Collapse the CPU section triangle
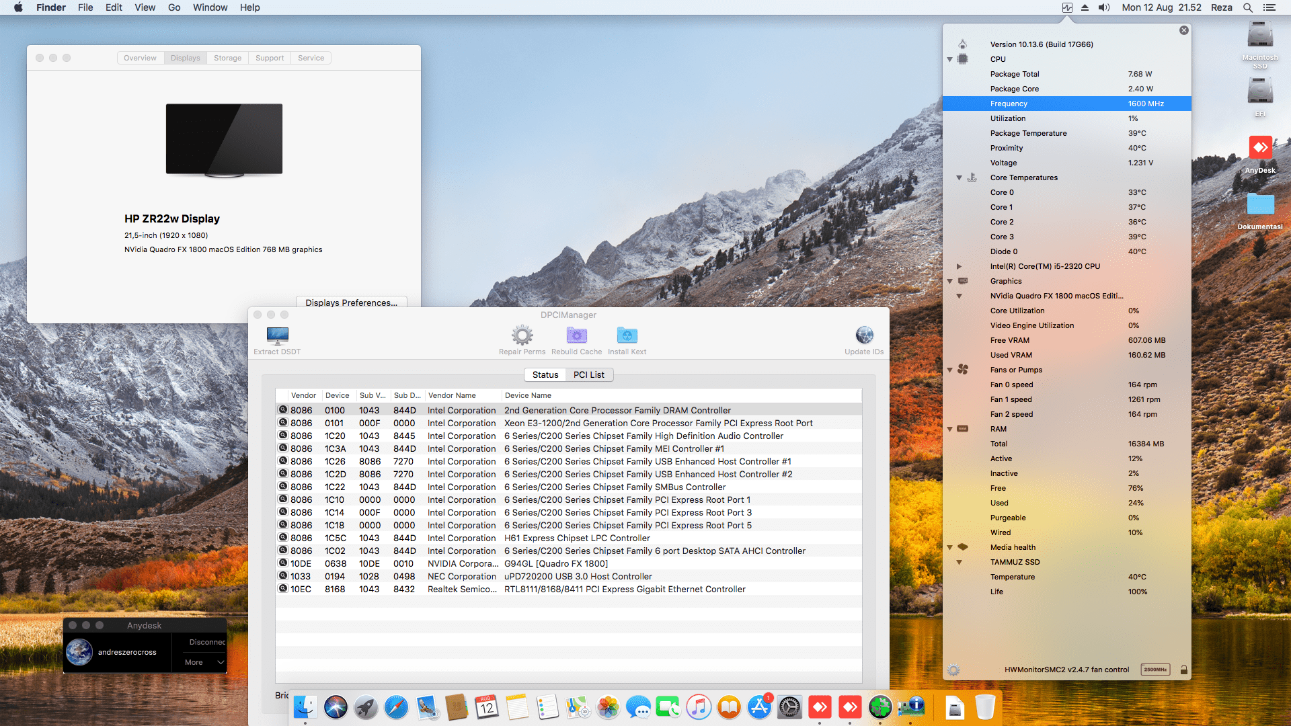Viewport: 1291px width, 726px height. [x=949, y=59]
